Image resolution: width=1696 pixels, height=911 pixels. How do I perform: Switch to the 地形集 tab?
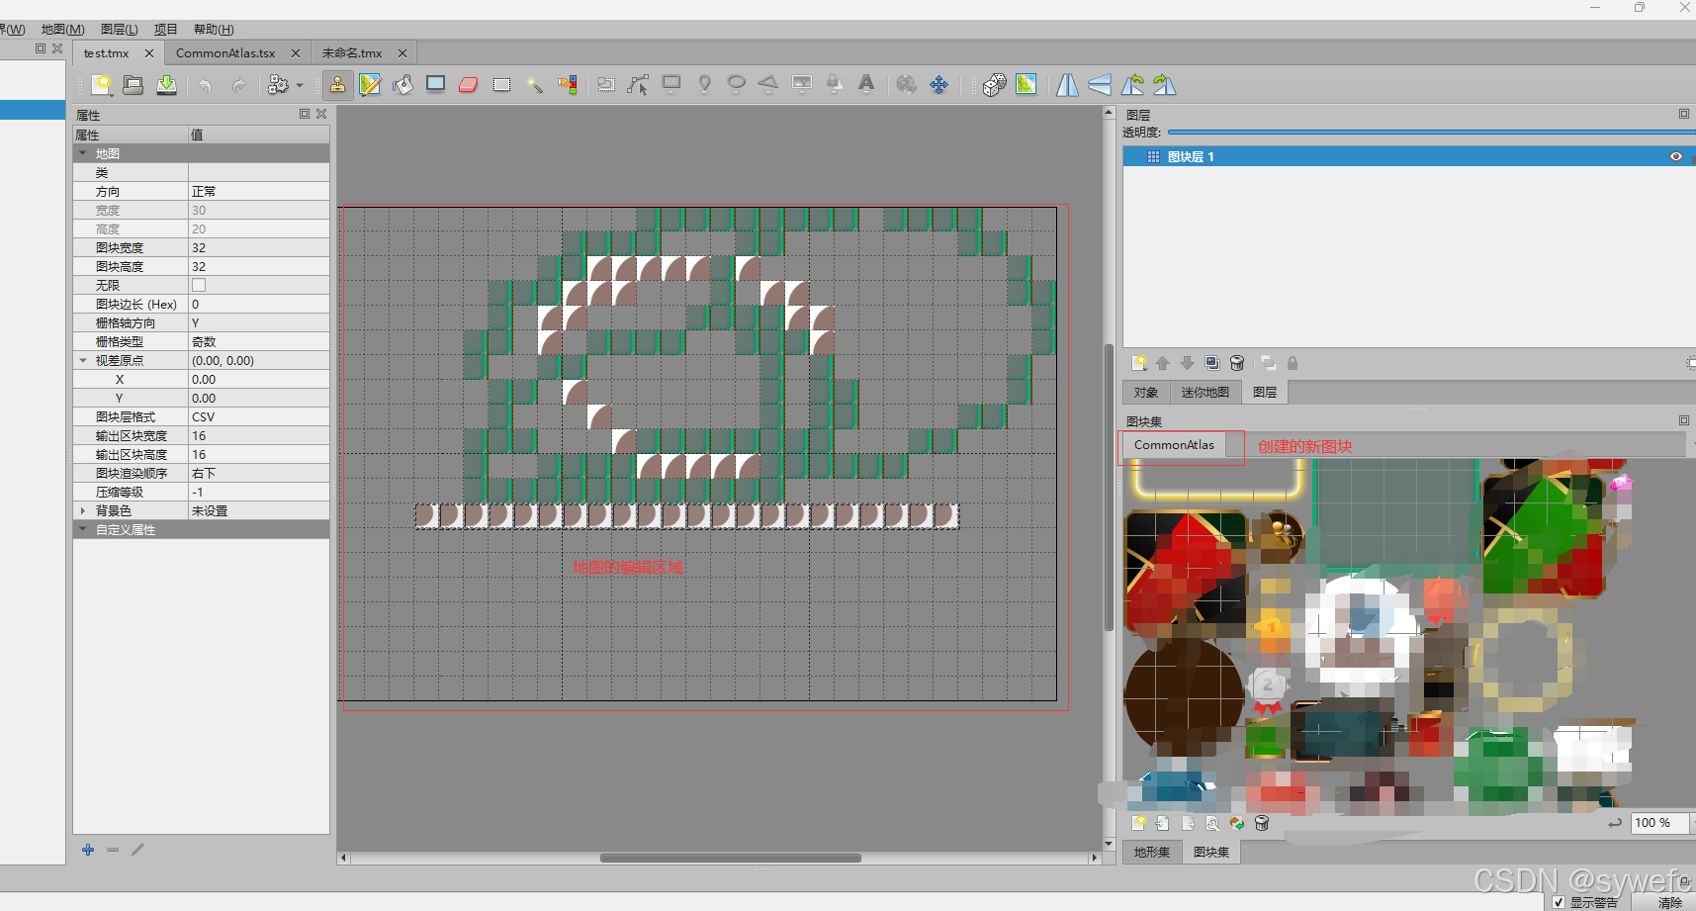tap(1152, 852)
